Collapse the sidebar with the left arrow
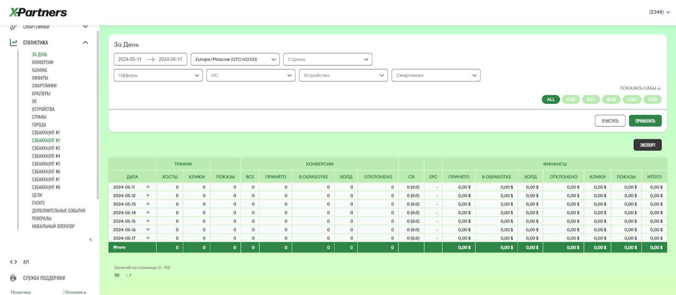The width and height of the screenshot is (676, 295). [x=91, y=239]
